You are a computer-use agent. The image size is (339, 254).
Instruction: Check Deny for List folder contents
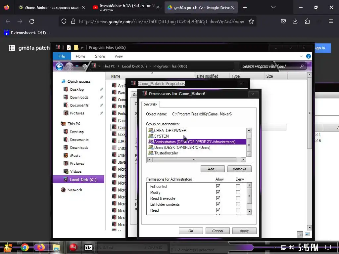click(x=238, y=204)
